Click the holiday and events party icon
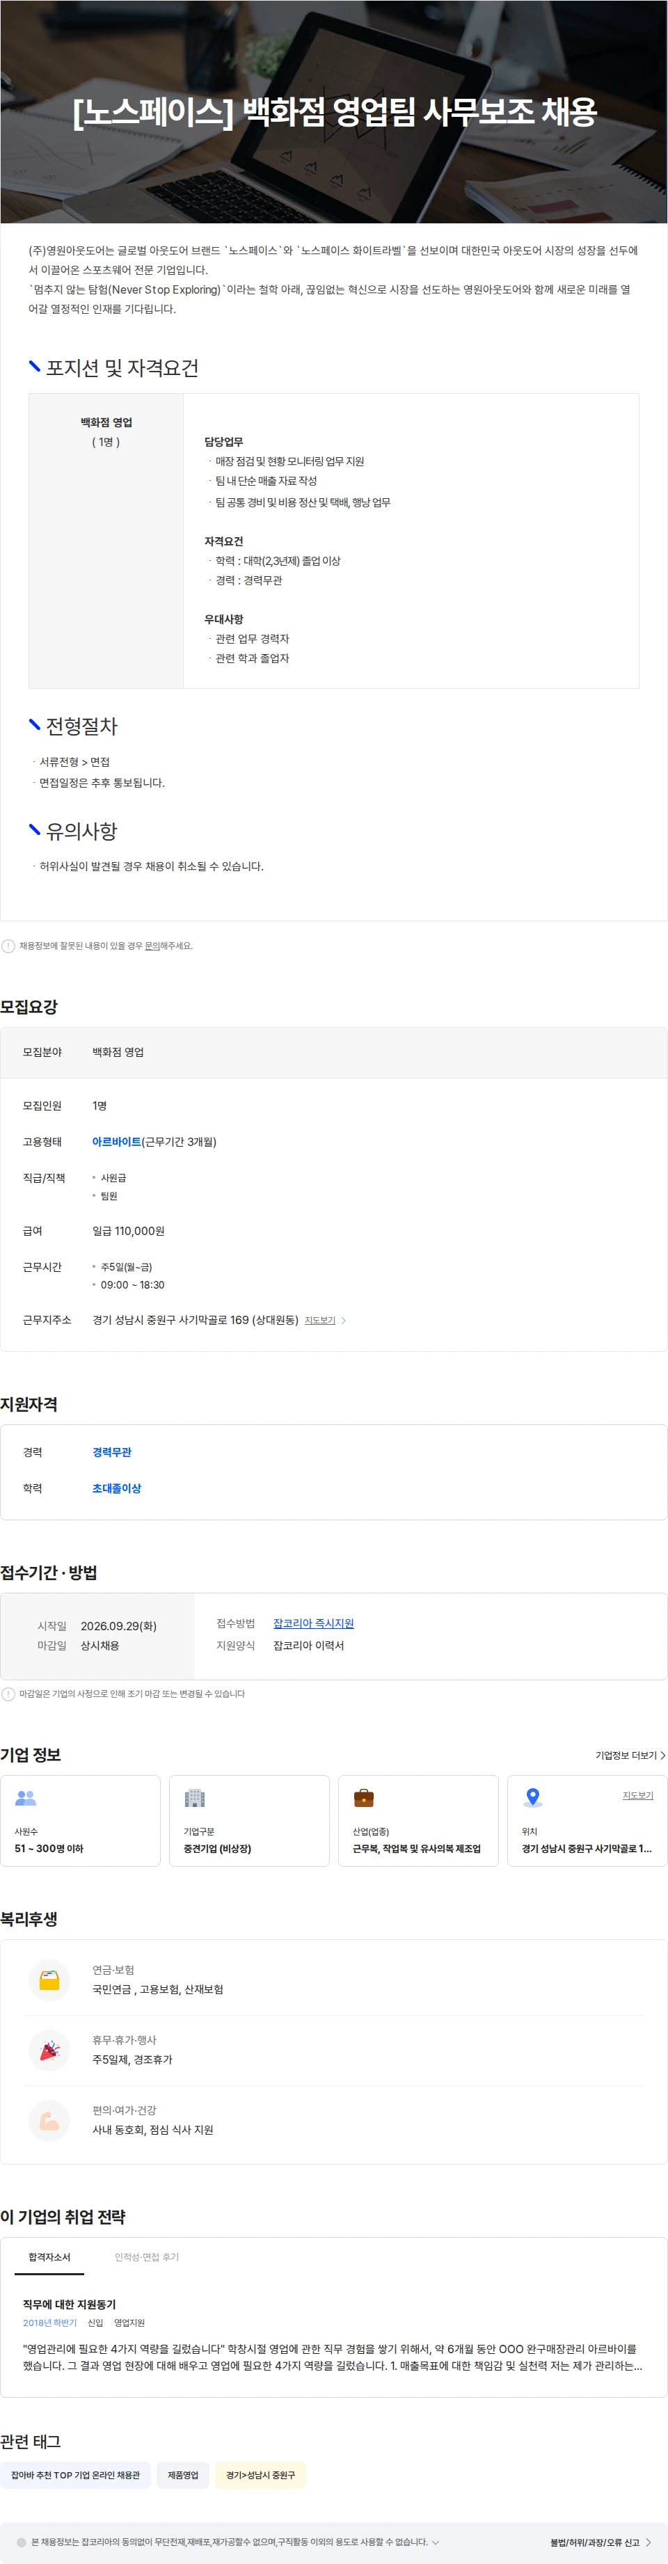Screen dimensions: 668x2564 coord(49,2051)
